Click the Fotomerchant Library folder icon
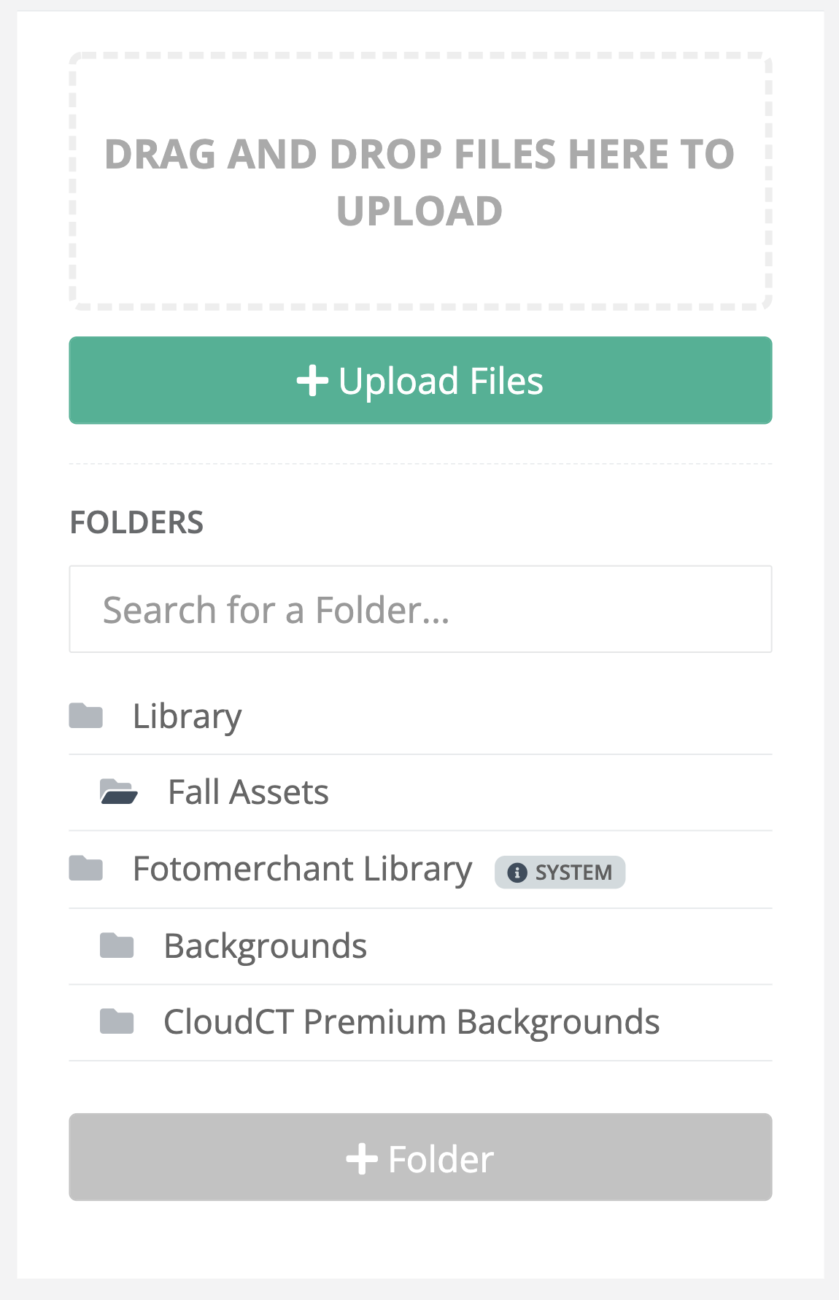Image resolution: width=839 pixels, height=1300 pixels. click(x=85, y=868)
